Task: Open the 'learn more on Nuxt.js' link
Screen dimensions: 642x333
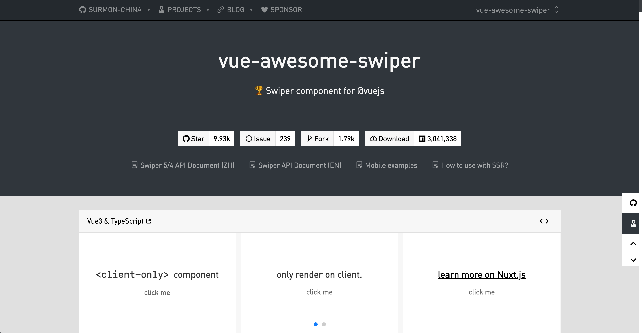Action: coord(482,275)
